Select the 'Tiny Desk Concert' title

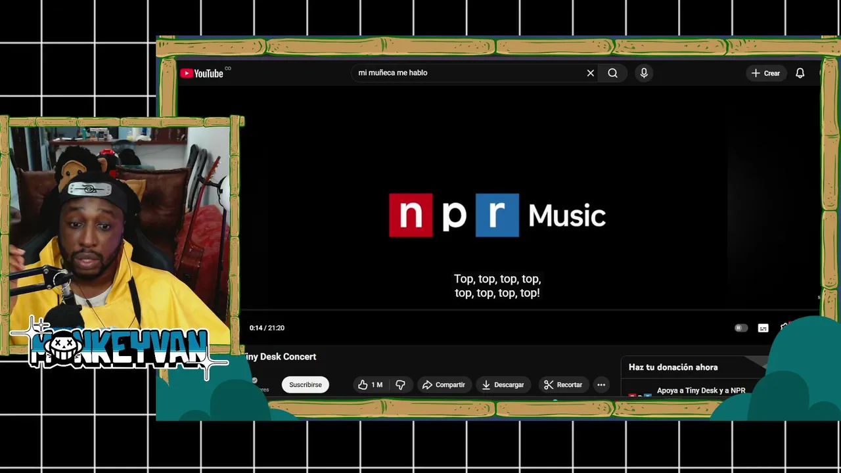[281, 357]
